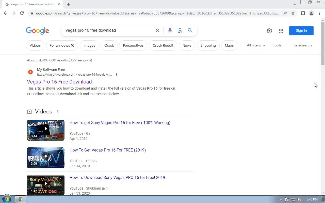Open How To Download Sony Vegas PRO 16 link
Screen dimensions: 325x203
(117, 177)
